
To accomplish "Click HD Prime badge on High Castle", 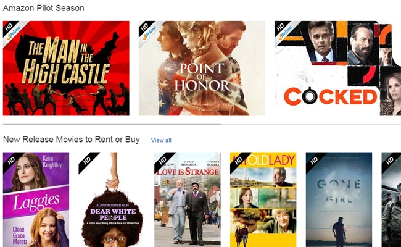I will click(12, 31).
